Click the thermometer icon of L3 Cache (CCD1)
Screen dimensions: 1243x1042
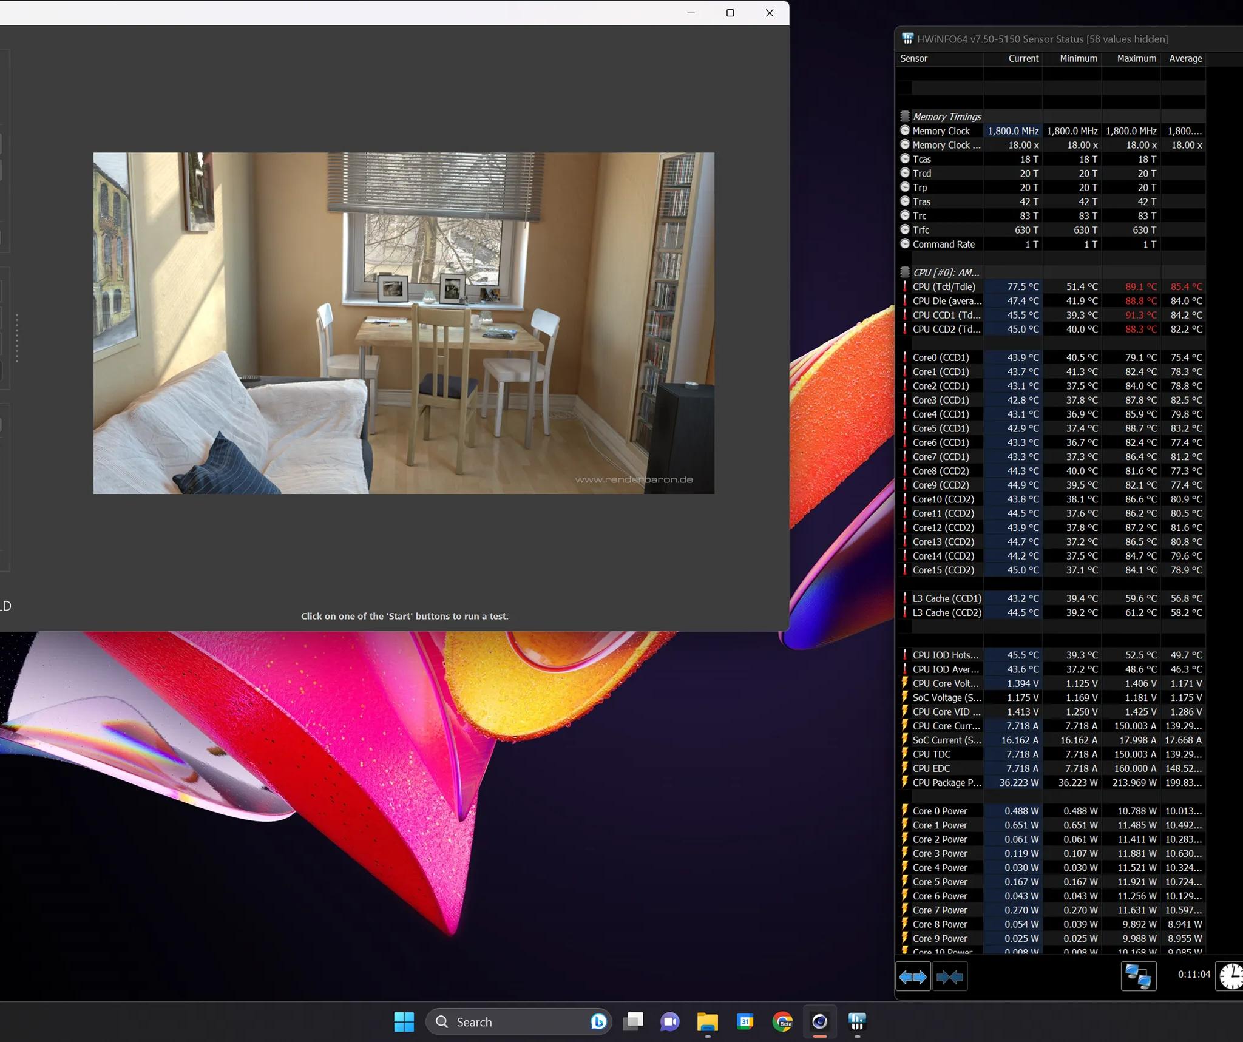tap(905, 598)
